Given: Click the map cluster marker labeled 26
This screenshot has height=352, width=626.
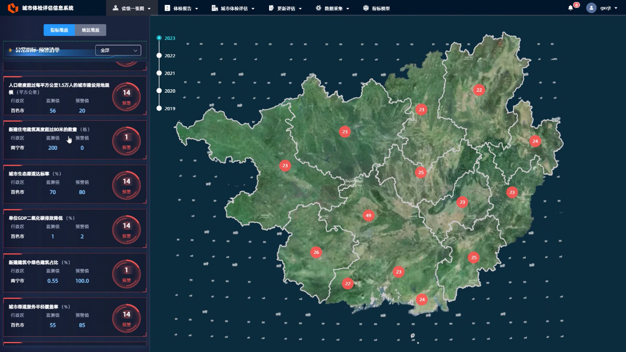Looking at the screenshot, I should 316,252.
